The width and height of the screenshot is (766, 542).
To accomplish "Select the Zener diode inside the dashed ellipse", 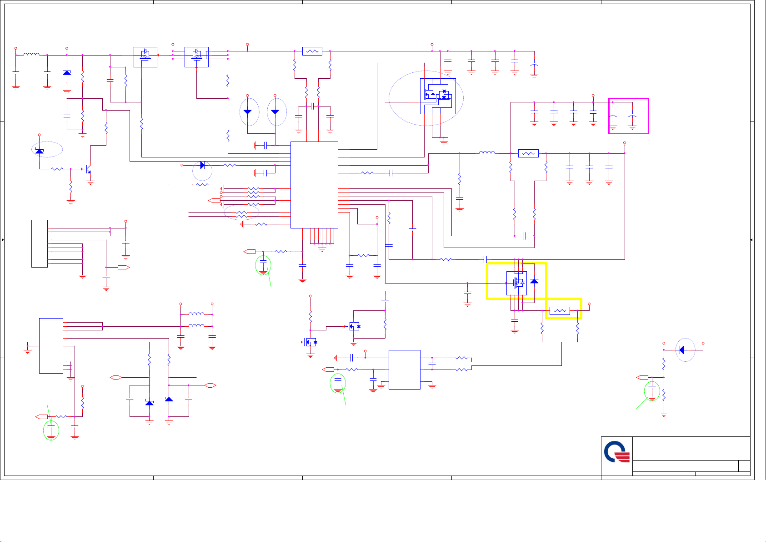I will [40, 151].
